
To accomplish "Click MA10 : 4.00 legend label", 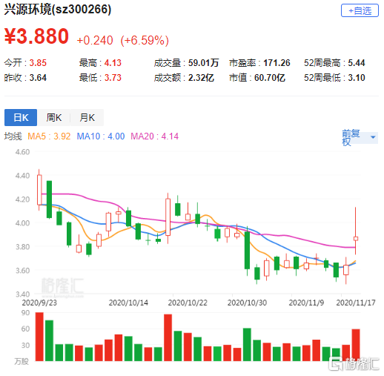I will (101, 136).
